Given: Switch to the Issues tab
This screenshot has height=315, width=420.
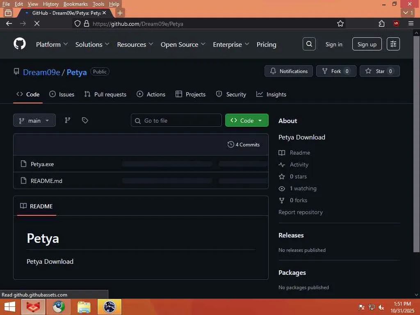Looking at the screenshot, I should [x=62, y=94].
